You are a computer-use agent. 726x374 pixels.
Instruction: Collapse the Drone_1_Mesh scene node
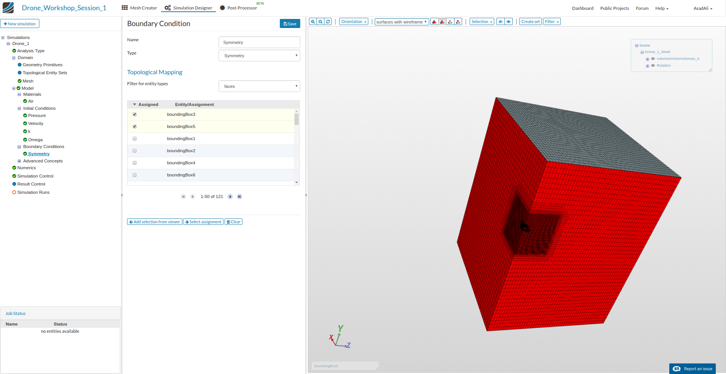pos(642,52)
